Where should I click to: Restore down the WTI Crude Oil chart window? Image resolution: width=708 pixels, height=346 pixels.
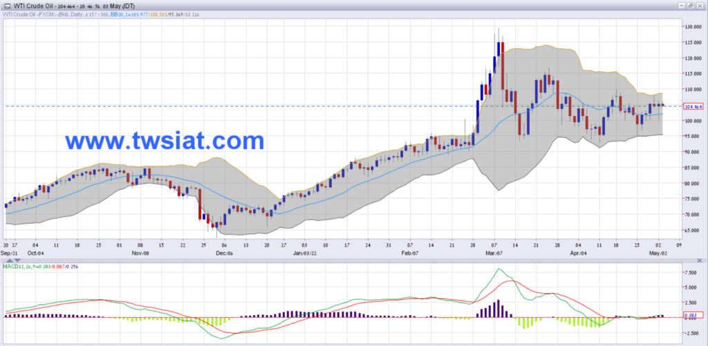[x=691, y=6]
